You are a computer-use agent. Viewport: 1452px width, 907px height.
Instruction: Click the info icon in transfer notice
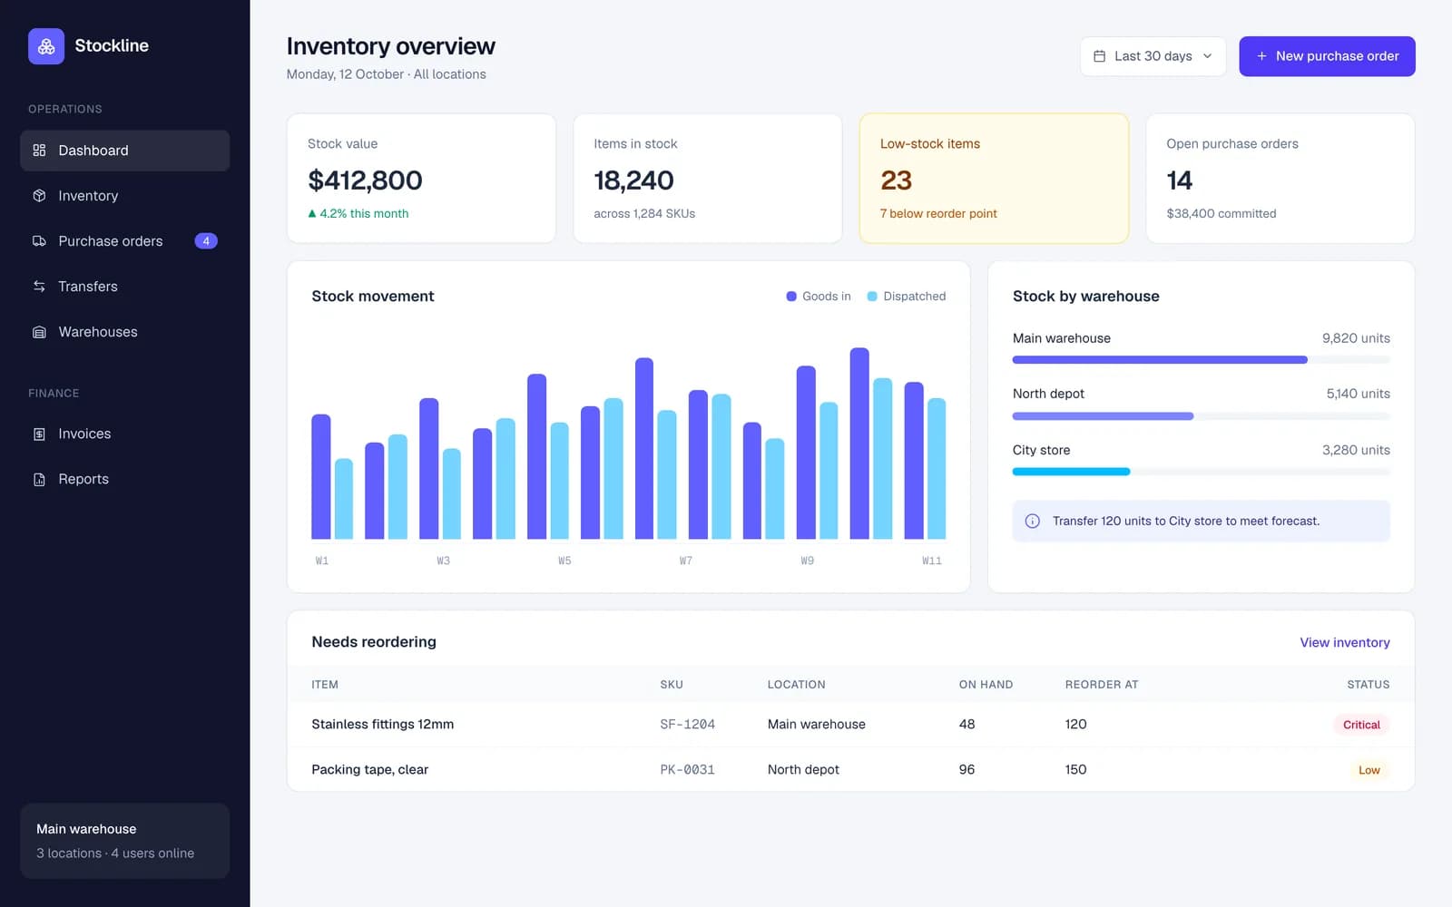[x=1033, y=522]
